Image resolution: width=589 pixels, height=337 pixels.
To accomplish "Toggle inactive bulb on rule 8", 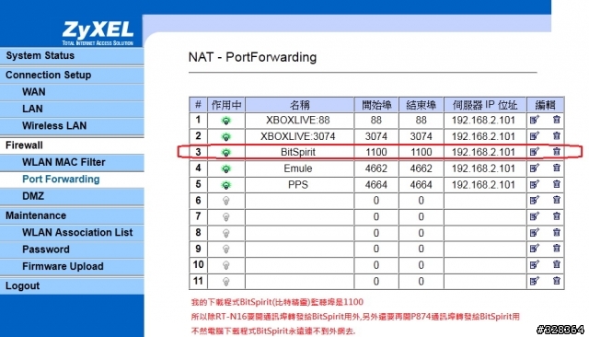I will [226, 233].
